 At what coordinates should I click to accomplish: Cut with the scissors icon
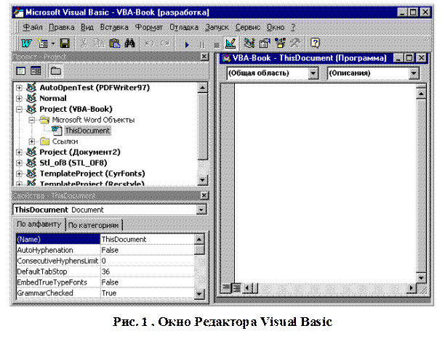[84, 44]
